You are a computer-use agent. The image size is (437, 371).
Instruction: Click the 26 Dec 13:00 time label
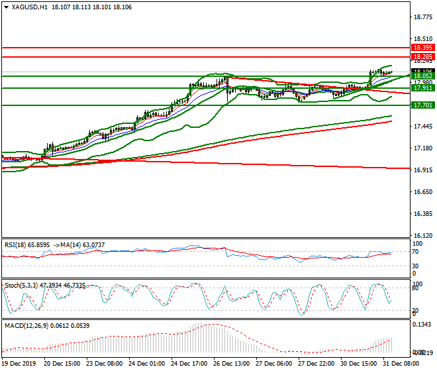231,364
